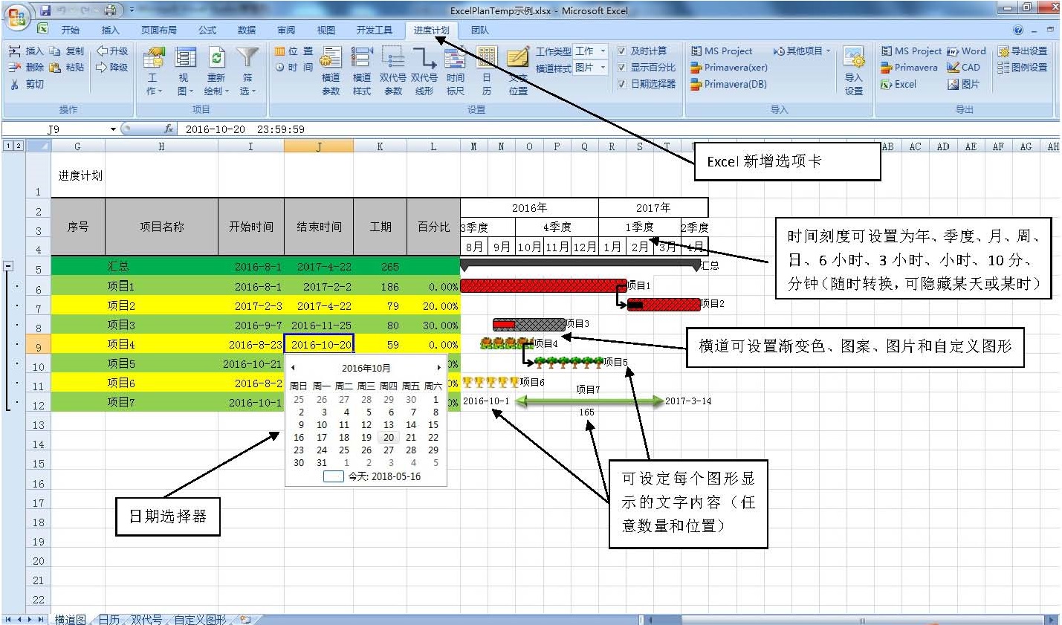Click the 横道参数 (bar parameters) icon
Screen dimensions: 1062x625
pos(331,59)
